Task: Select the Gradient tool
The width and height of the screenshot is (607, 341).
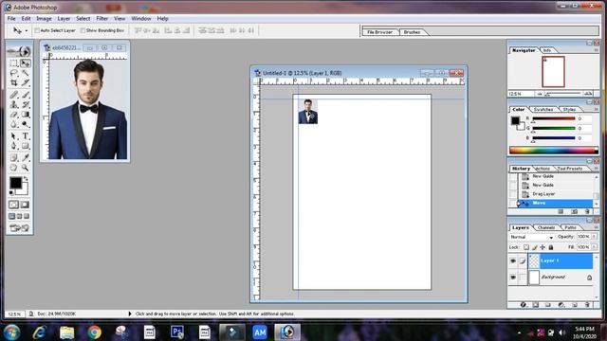Action: click(26, 115)
